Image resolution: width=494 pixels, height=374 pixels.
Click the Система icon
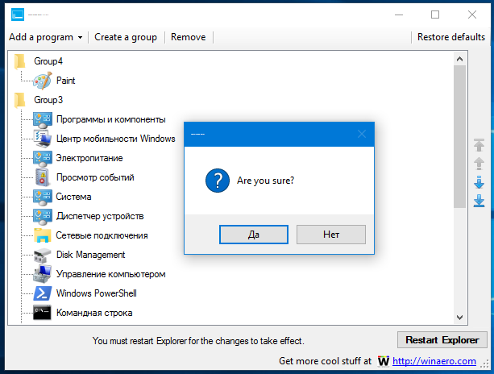pyautogui.click(x=42, y=197)
